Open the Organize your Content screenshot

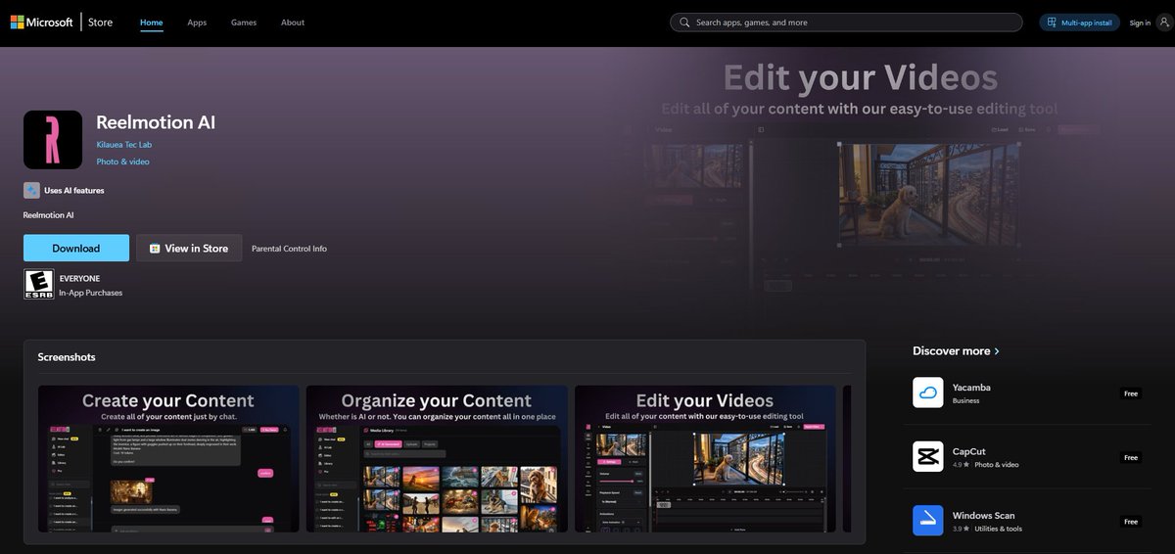pyautogui.click(x=437, y=459)
